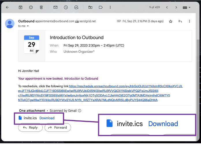Click sender name 'Outbound'
The height and width of the screenshot is (150, 201).
(26, 21)
